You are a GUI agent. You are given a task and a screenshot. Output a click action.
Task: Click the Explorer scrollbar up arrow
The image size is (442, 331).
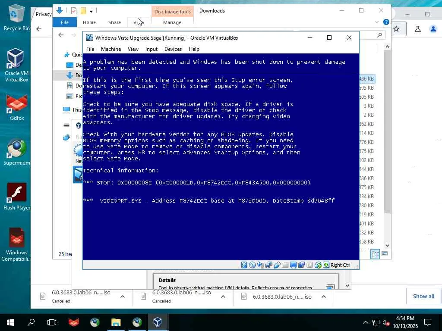[x=387, y=47]
